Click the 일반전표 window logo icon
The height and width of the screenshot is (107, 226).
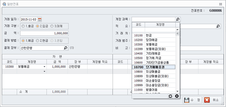coord(4,4)
